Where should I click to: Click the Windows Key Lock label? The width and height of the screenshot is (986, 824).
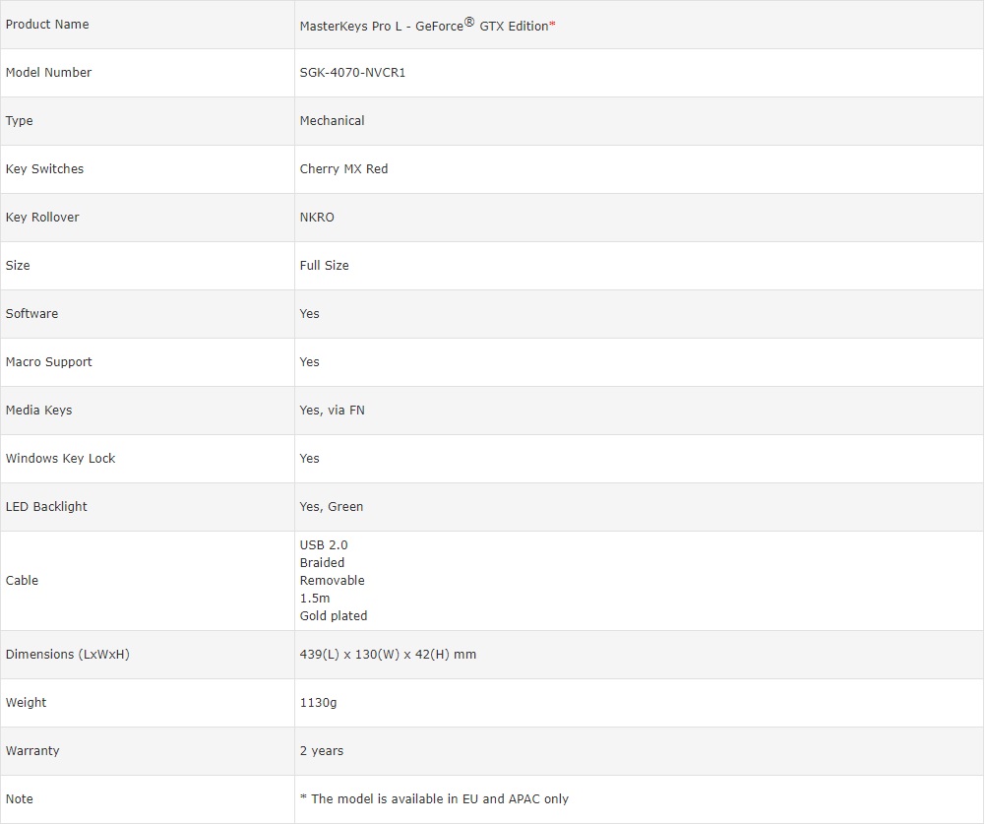[60, 459]
